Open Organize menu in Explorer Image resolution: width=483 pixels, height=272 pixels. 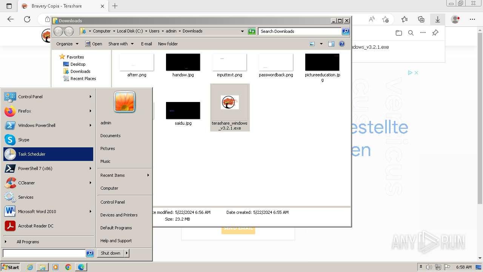[67, 44]
